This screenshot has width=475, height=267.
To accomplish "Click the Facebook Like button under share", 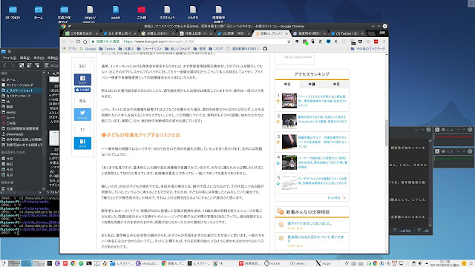I will [x=82, y=90].
